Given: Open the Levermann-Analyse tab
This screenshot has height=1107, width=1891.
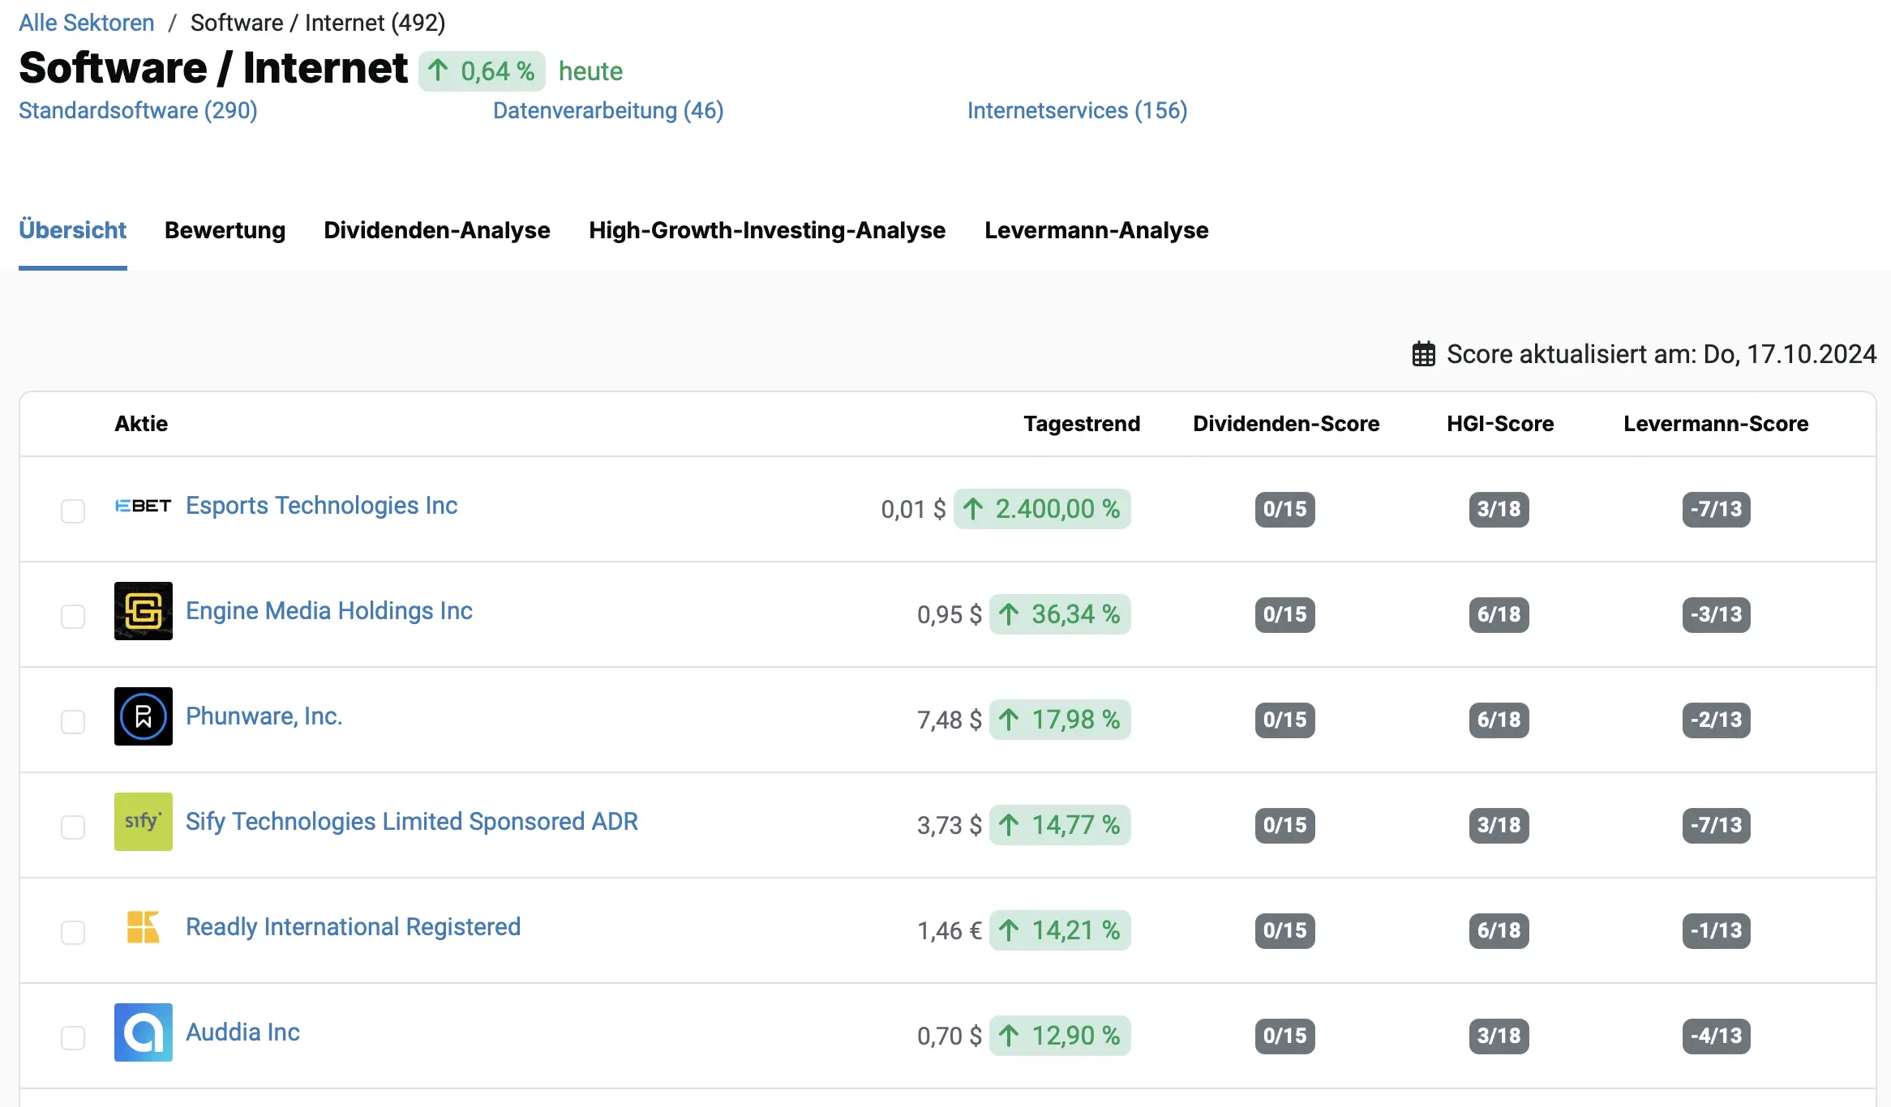Looking at the screenshot, I should tap(1096, 230).
